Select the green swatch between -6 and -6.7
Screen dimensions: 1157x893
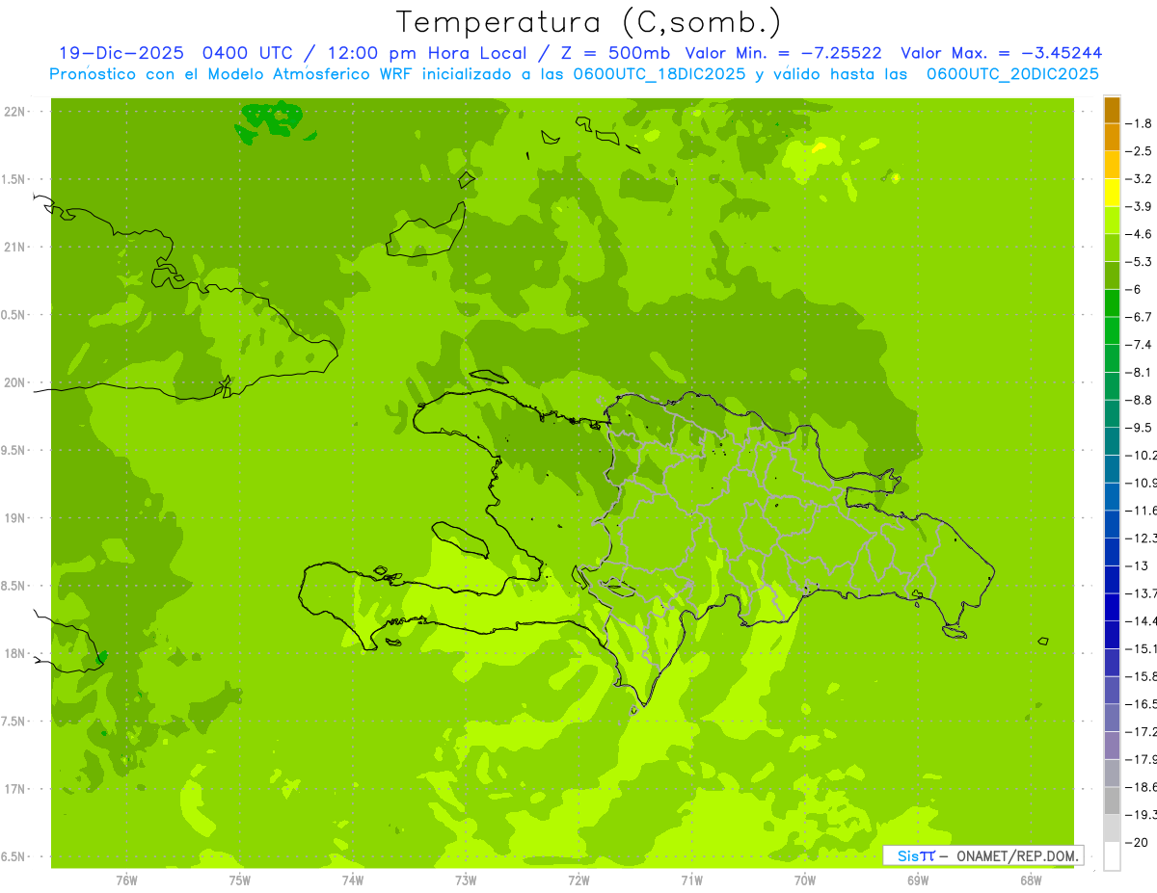(1112, 303)
